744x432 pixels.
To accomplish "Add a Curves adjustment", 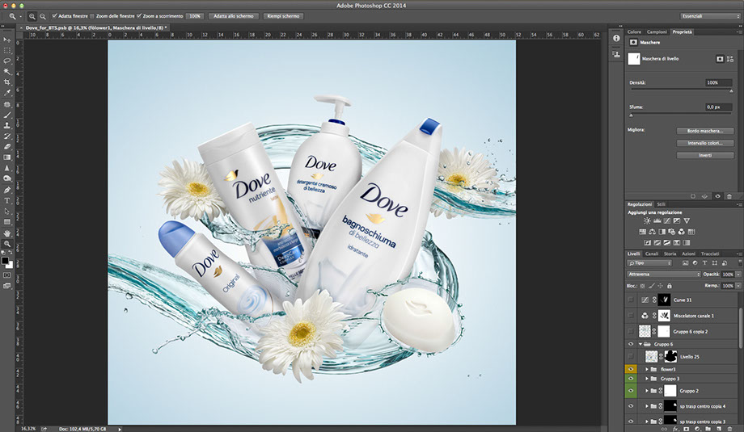I will (667, 220).
